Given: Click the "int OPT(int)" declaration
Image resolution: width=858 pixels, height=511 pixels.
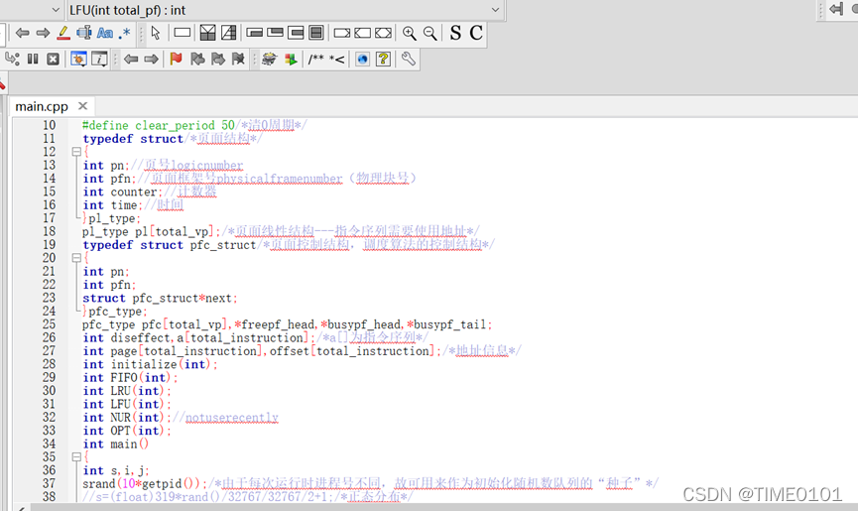Looking at the screenshot, I should 126,431.
